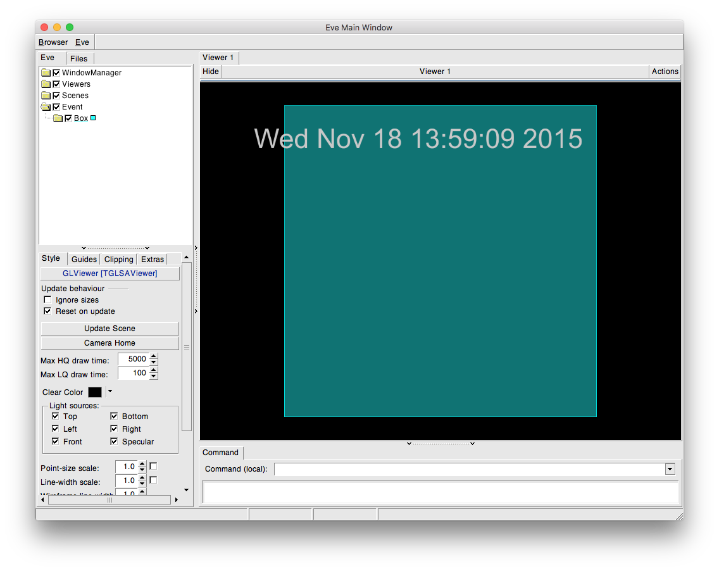Click the Viewers folder icon
The width and height of the screenshot is (719, 571).
coord(46,84)
